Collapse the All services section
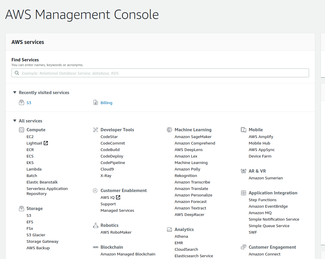 pos(15,121)
